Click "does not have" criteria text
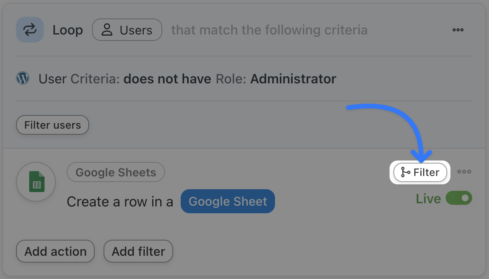 (167, 79)
